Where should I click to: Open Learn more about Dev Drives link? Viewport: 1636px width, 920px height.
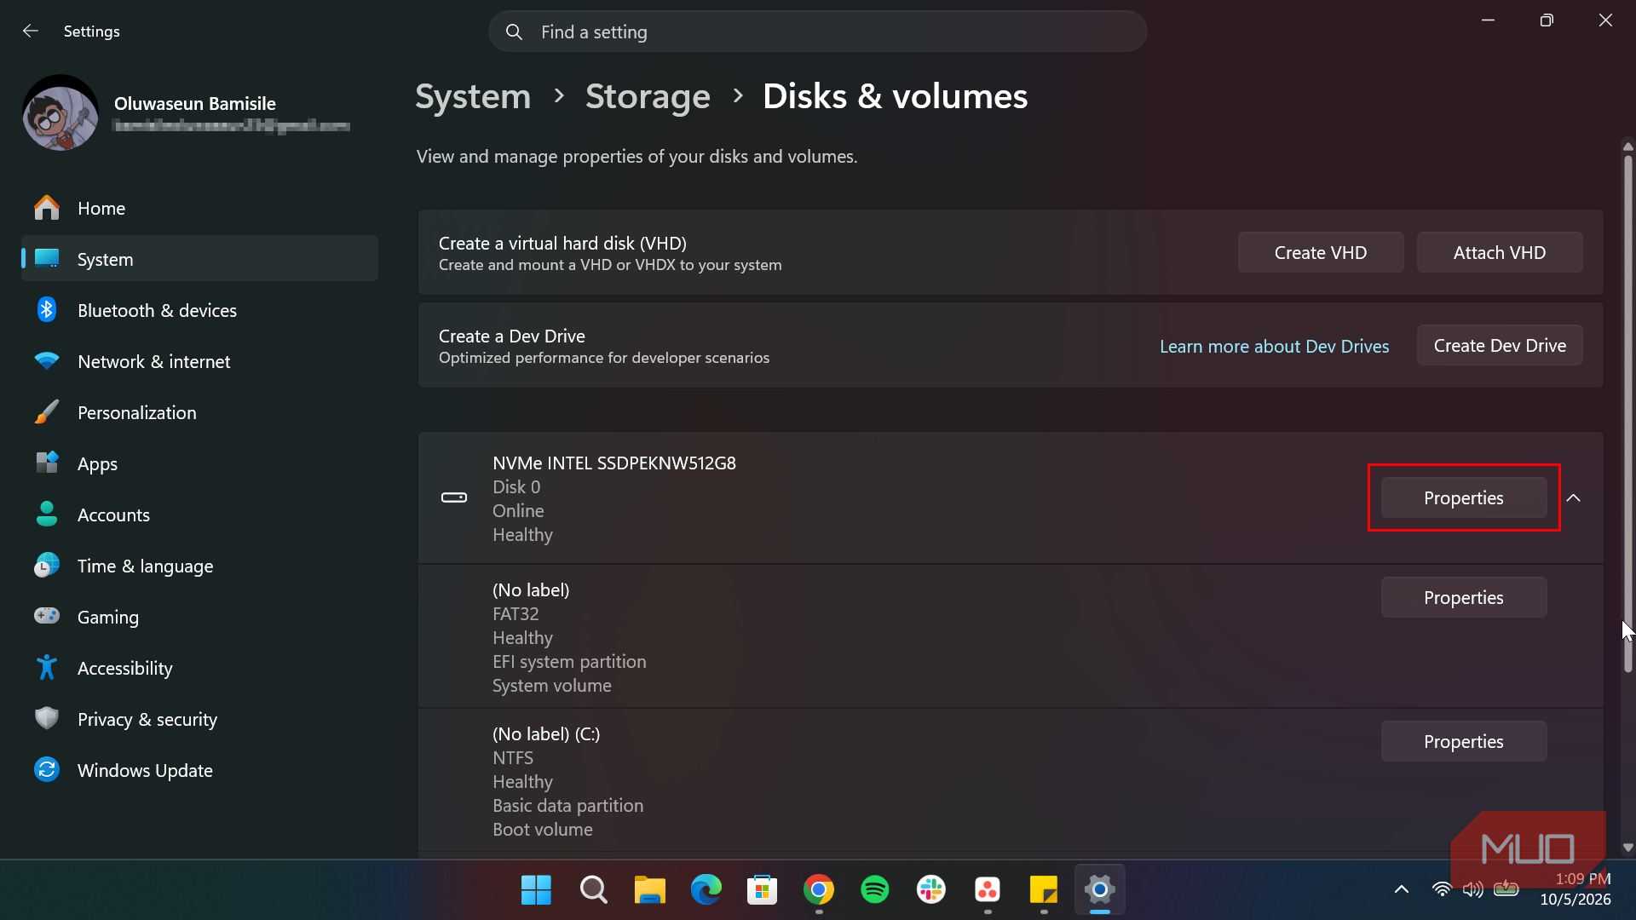coord(1274,346)
